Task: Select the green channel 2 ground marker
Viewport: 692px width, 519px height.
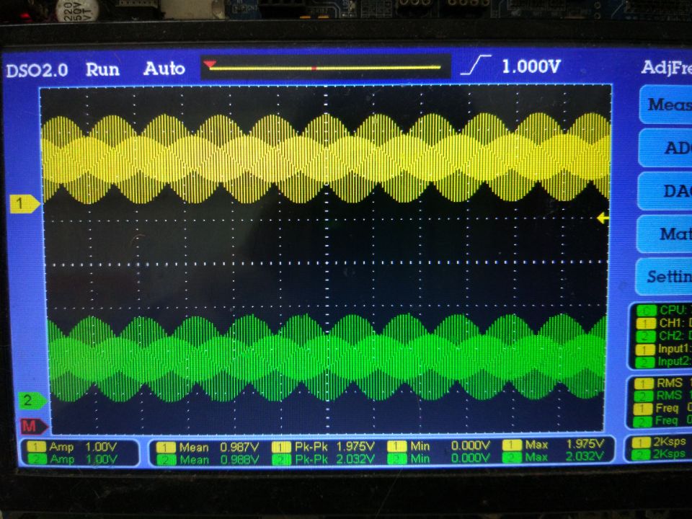Action: pos(32,401)
